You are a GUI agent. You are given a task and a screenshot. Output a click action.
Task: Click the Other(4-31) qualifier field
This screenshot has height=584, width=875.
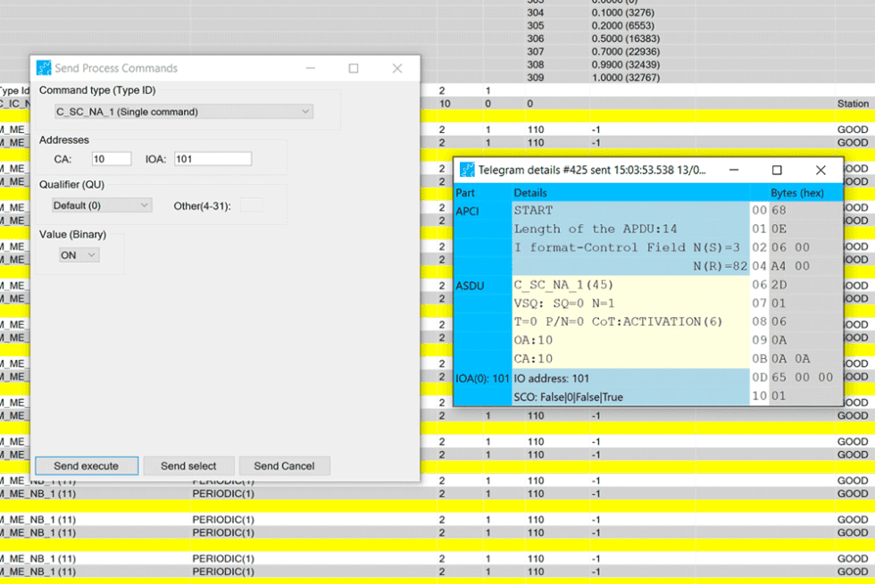pos(252,204)
